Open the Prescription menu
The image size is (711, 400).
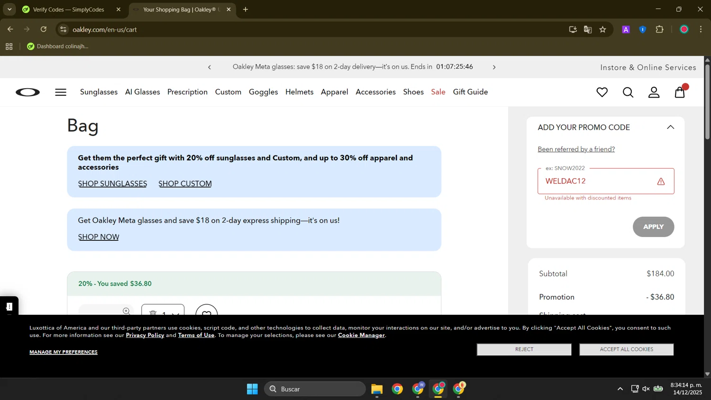[x=187, y=92]
